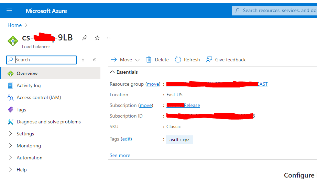The image size is (317, 182).
Task: Expand or collapse all menu groups
Action: pos(83,60)
